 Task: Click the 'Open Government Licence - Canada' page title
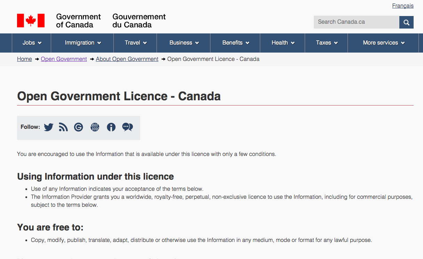coord(119,96)
